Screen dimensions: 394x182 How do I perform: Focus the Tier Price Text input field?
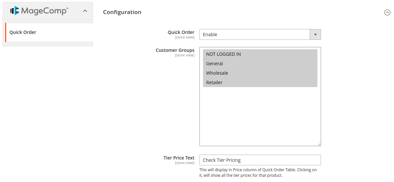point(260,160)
